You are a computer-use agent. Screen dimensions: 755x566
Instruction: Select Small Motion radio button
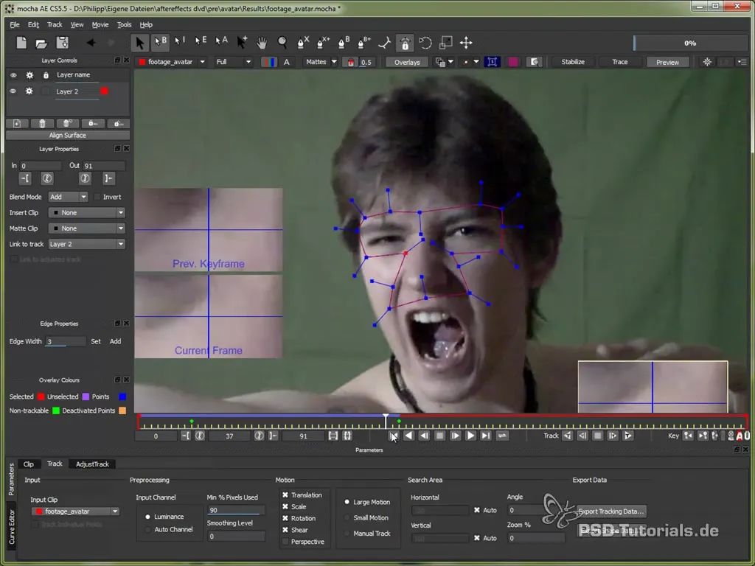pyautogui.click(x=347, y=518)
